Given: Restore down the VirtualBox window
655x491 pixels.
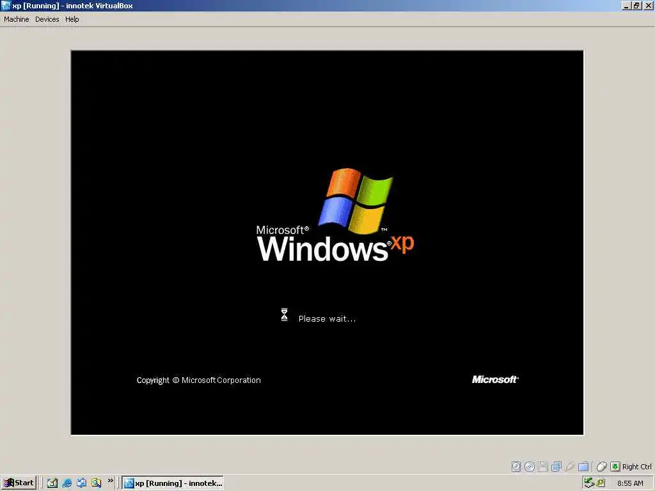Looking at the screenshot, I should [x=636, y=6].
